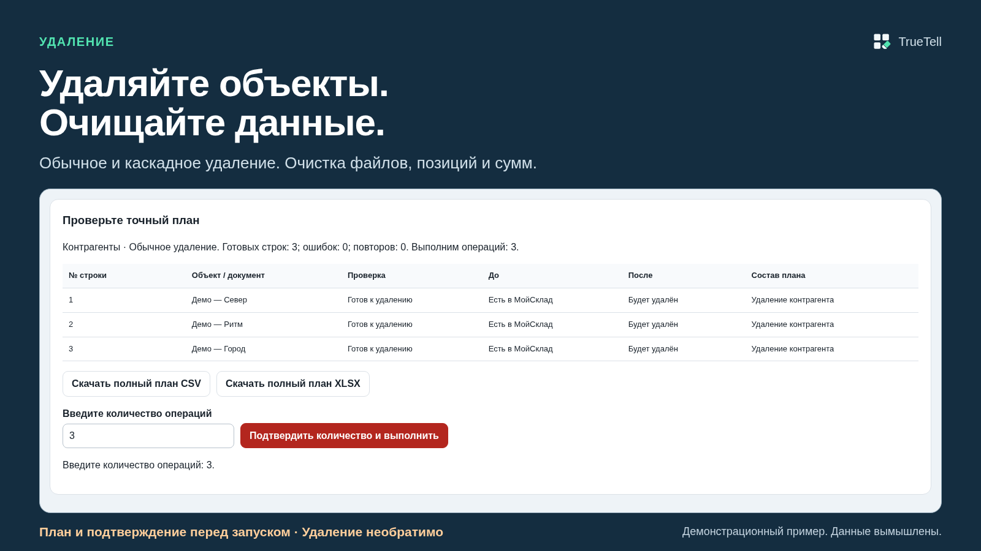Select 'Готов к удалению' in the Ритм row
Image resolution: width=981 pixels, height=551 pixels.
[380, 324]
